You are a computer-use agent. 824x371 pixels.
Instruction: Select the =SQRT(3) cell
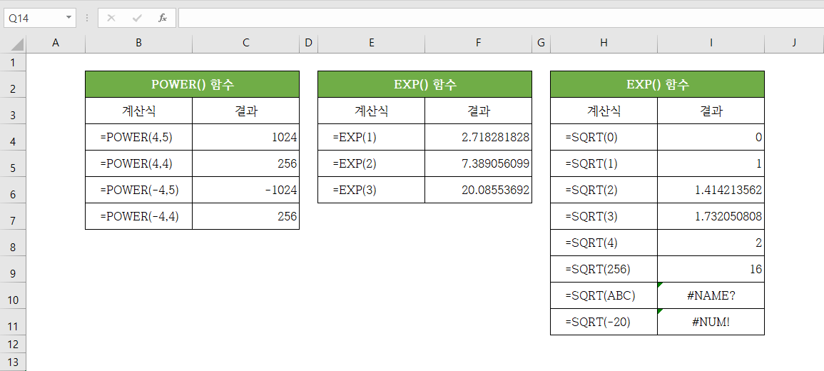pyautogui.click(x=604, y=216)
